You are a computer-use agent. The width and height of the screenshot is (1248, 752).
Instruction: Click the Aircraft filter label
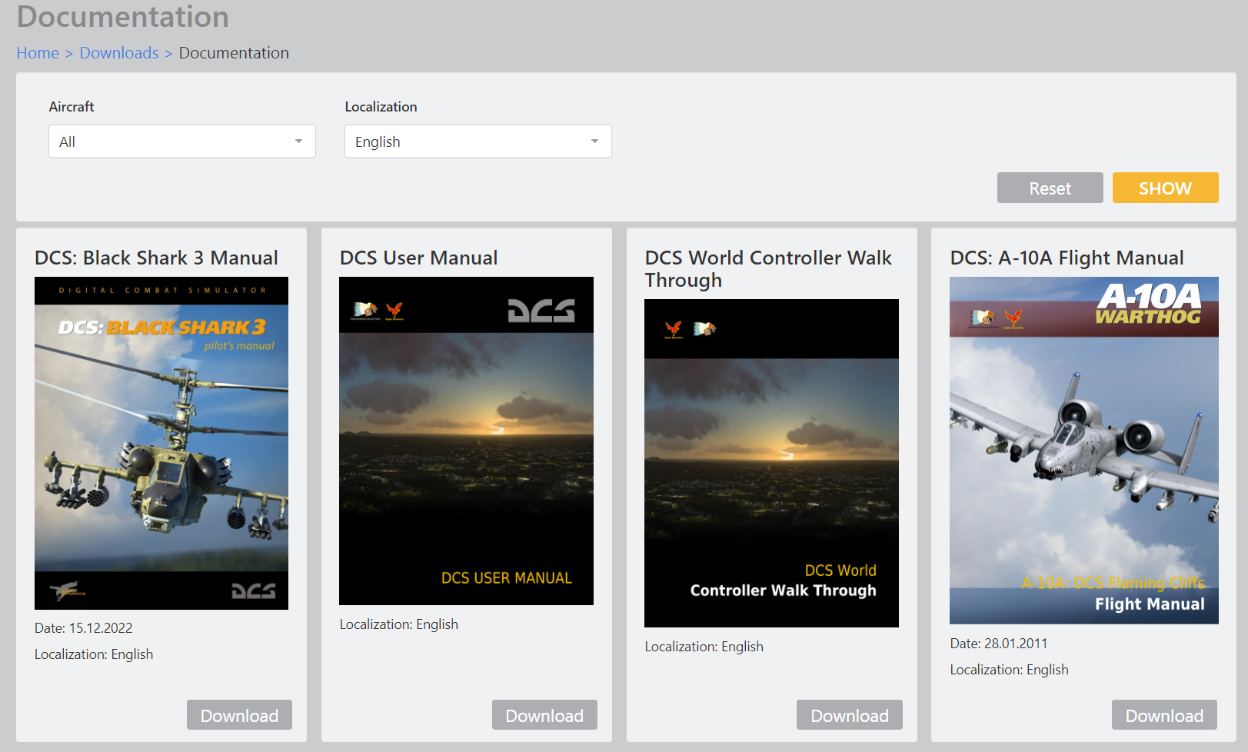[72, 107]
